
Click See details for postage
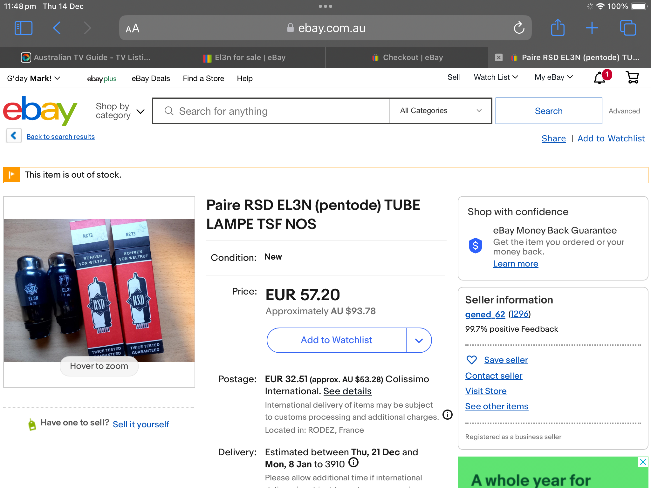click(x=347, y=391)
